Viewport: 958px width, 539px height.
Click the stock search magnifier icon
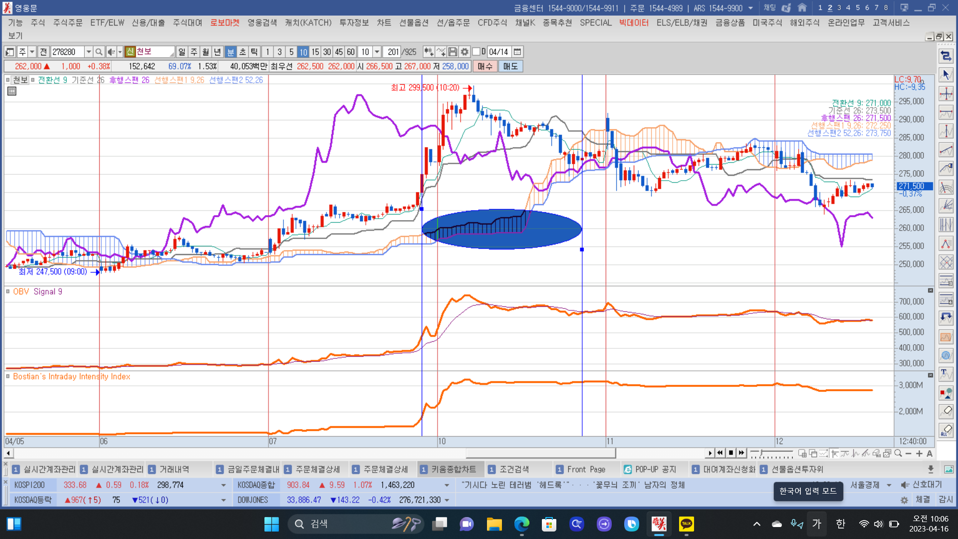point(99,52)
